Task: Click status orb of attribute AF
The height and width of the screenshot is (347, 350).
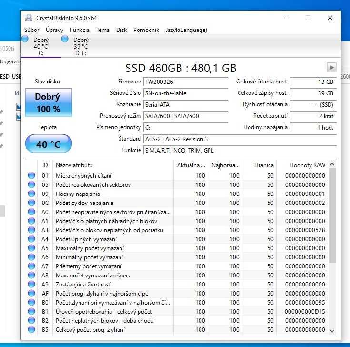Action: pyautogui.click(x=31, y=293)
